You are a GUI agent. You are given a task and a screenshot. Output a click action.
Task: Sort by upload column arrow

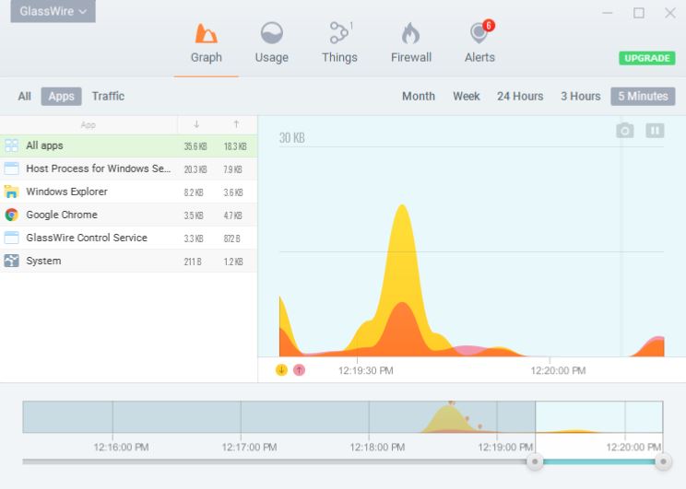click(x=236, y=124)
